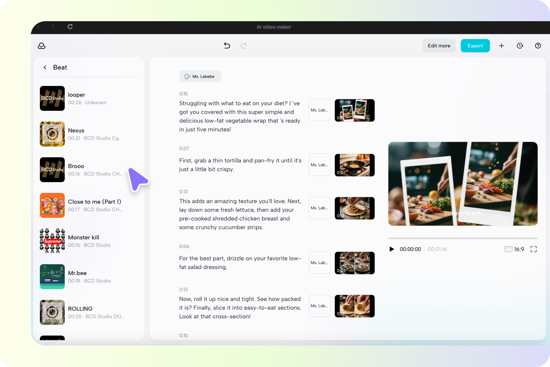Open the help question mark icon
Image resolution: width=550 pixels, height=367 pixels.
538,45
